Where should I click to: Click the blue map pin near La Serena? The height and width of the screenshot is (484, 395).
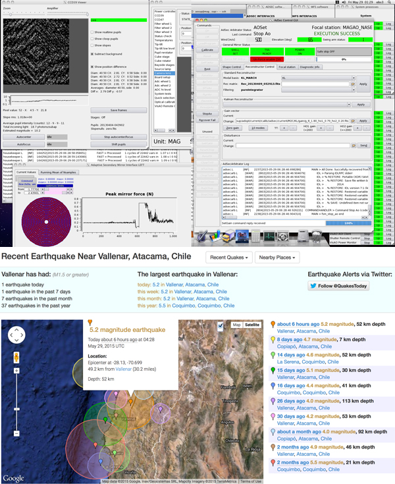(x=101, y=461)
